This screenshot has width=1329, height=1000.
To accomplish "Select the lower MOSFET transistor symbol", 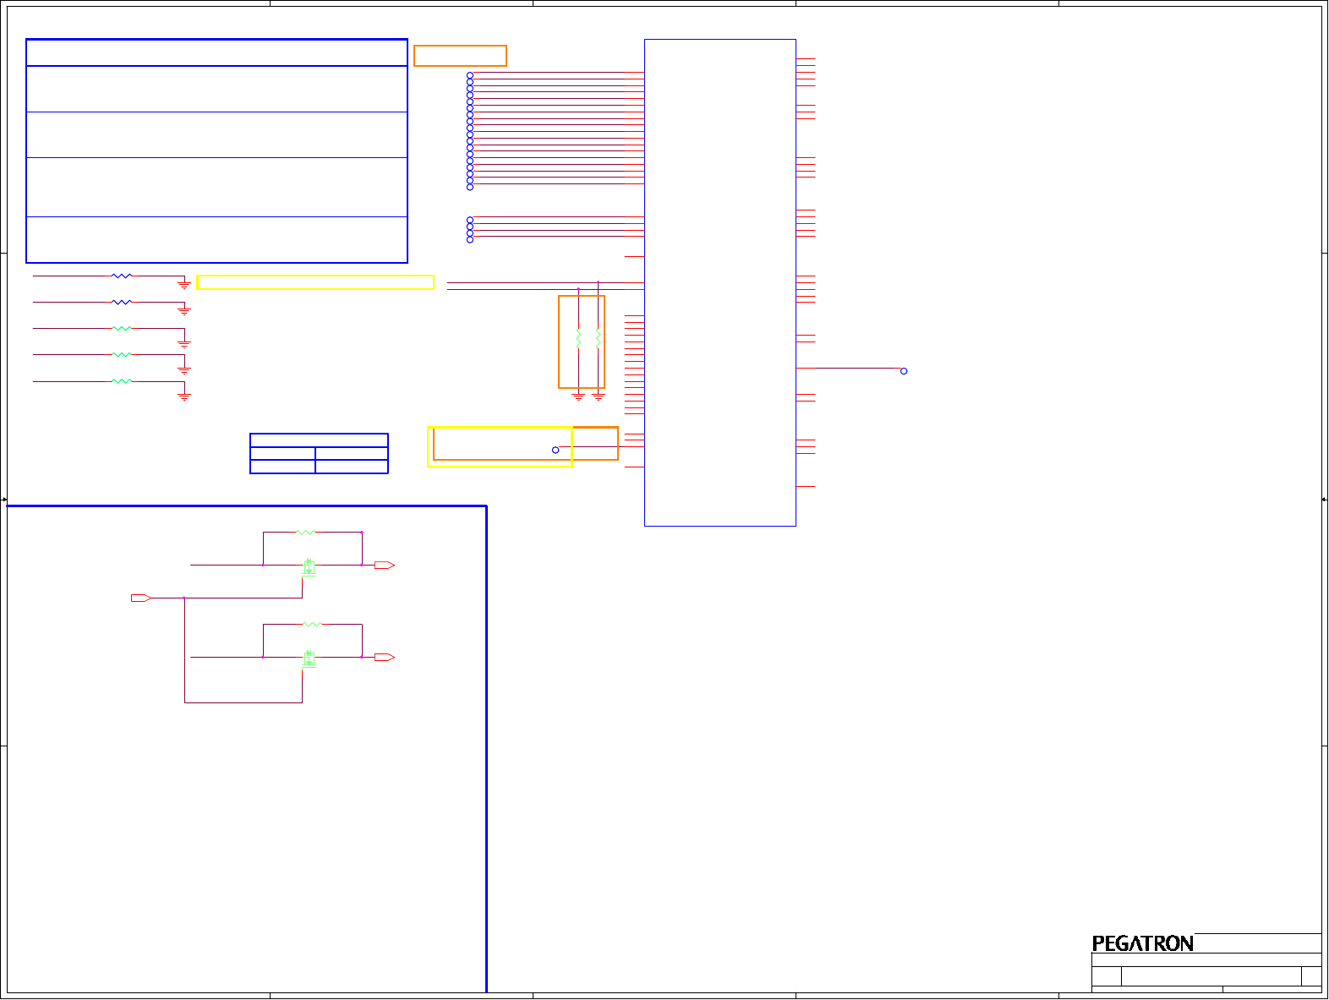I will (x=309, y=659).
